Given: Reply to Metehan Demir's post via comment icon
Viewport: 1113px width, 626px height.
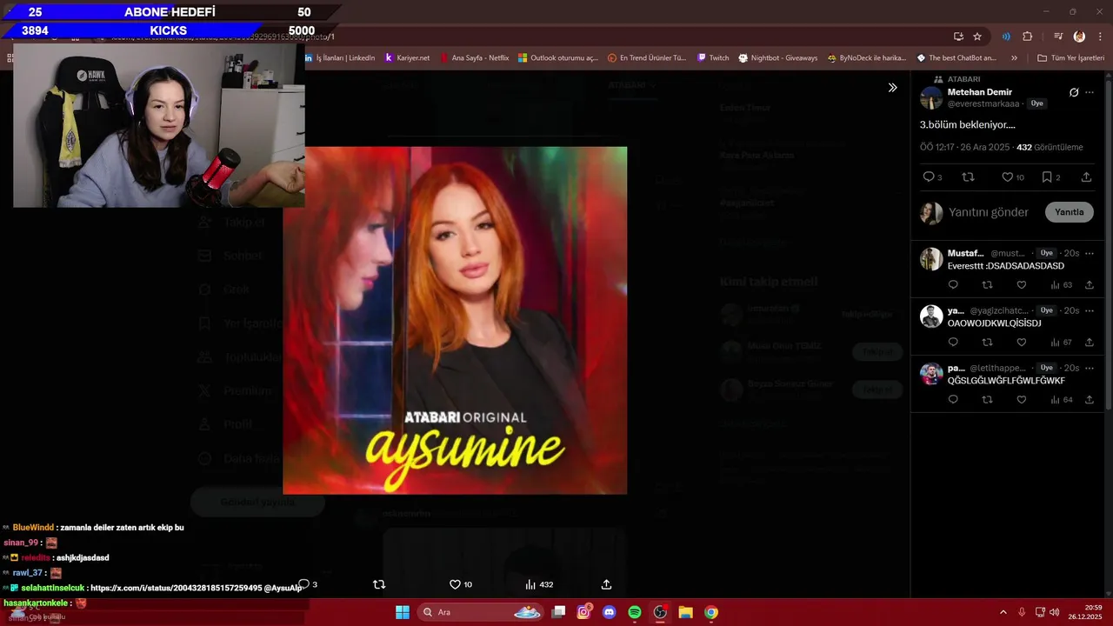Looking at the screenshot, I should tap(929, 177).
